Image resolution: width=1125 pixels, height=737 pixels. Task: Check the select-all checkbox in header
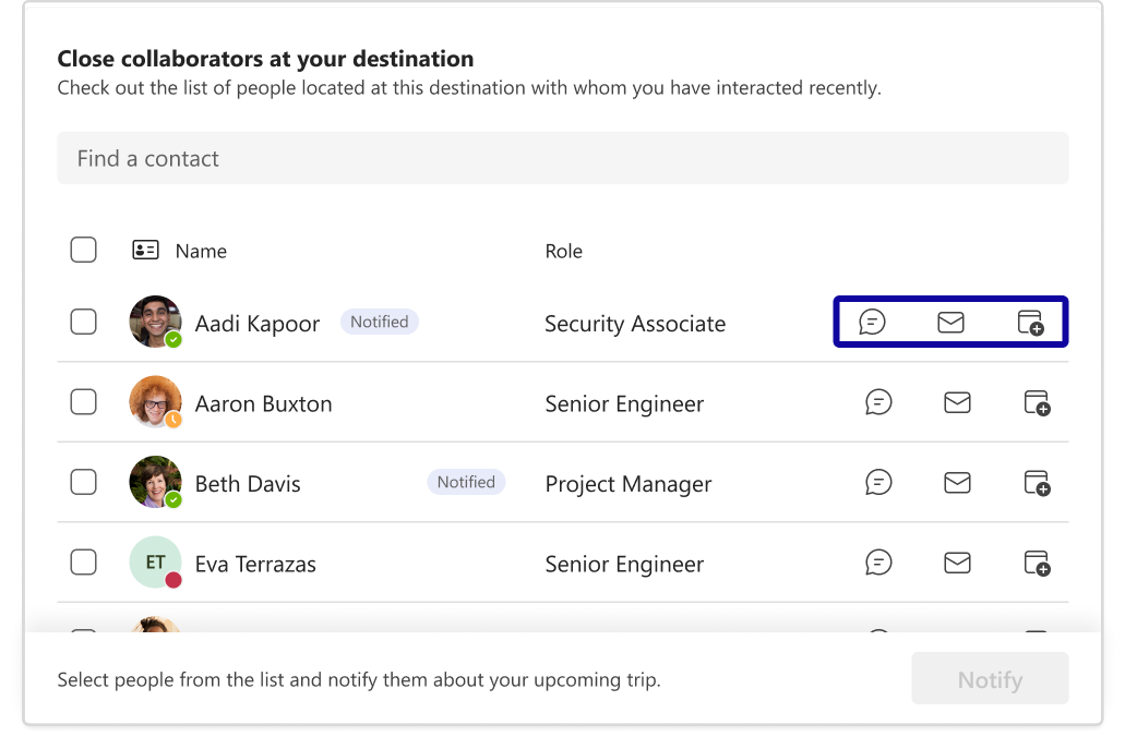(84, 249)
